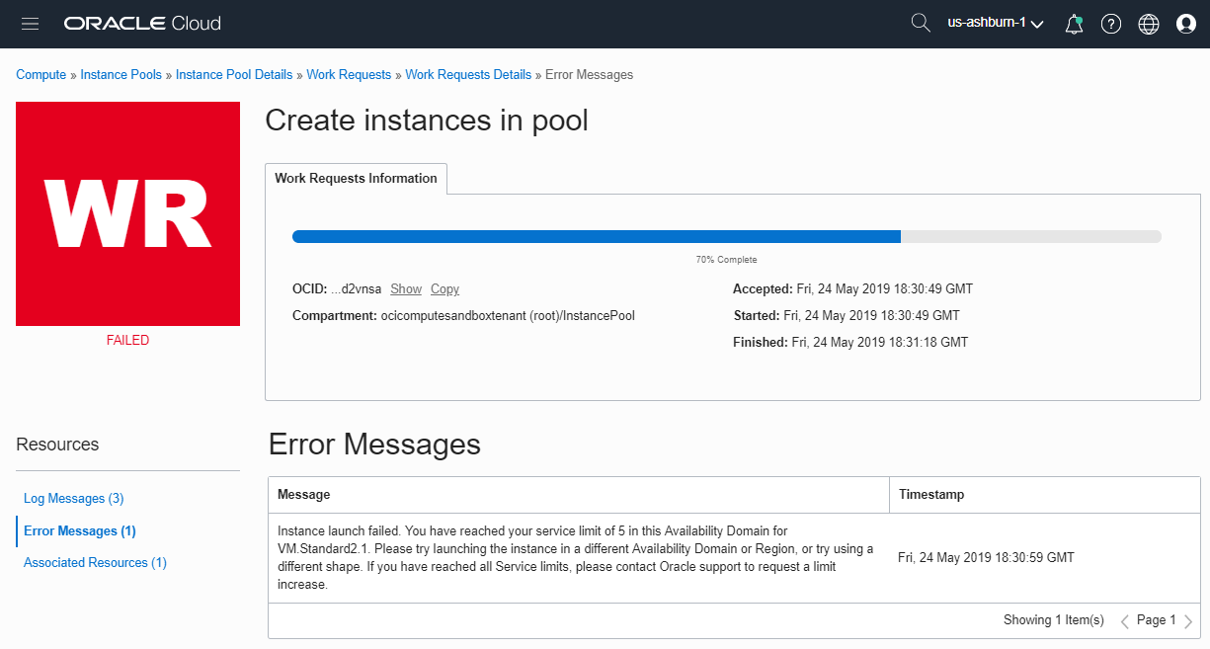
Task: Select the Work Requests Information tab
Action: [356, 179]
